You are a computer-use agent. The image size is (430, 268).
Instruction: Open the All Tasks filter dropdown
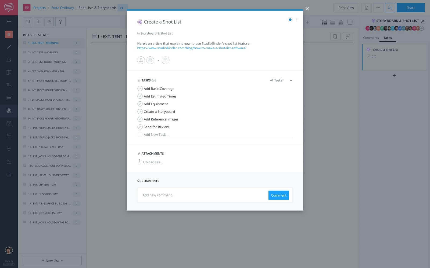tap(281, 80)
